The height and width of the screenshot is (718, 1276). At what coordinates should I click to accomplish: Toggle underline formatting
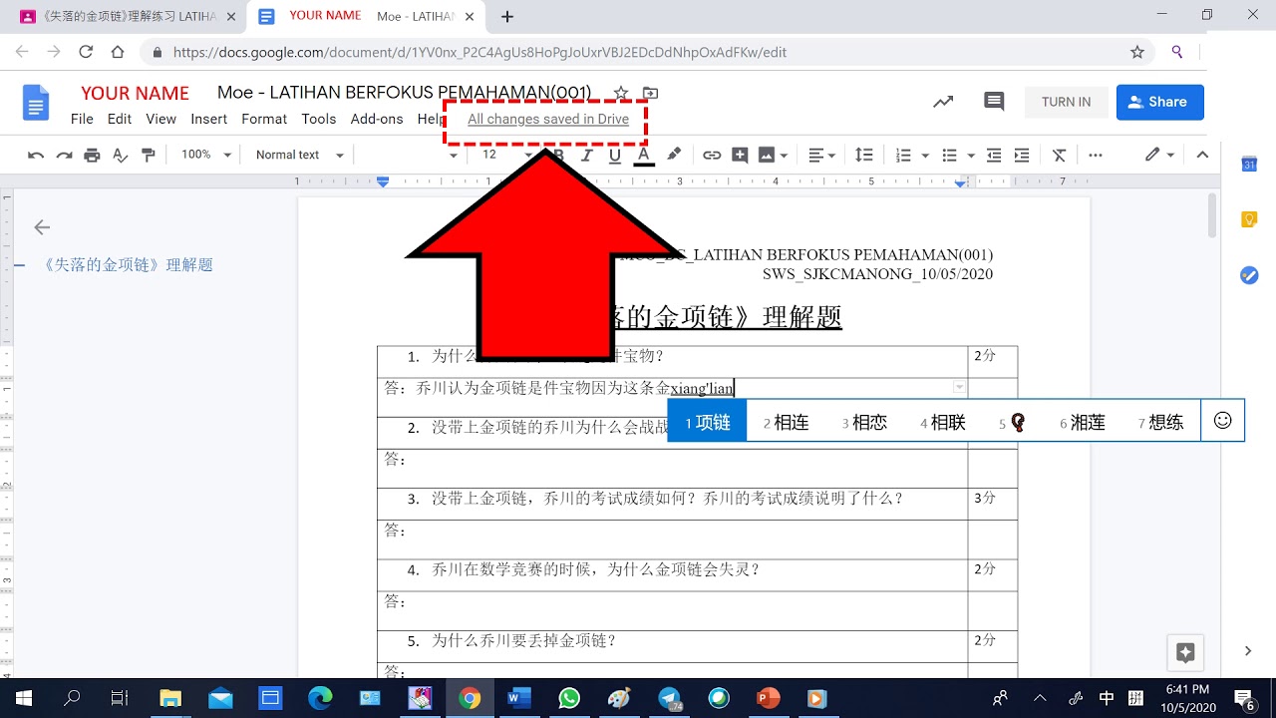pyautogui.click(x=614, y=155)
